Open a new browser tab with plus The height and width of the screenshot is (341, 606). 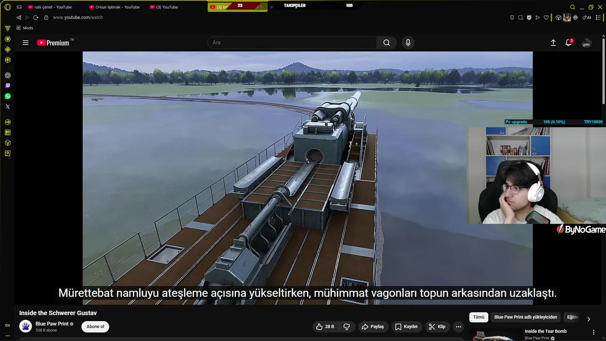point(271,7)
